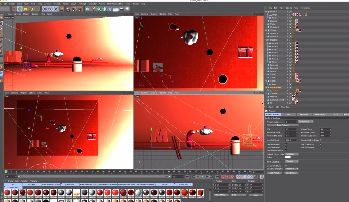The width and height of the screenshot is (349, 202).
Task: Open the MoGraph menu
Action: tap(82, 4)
